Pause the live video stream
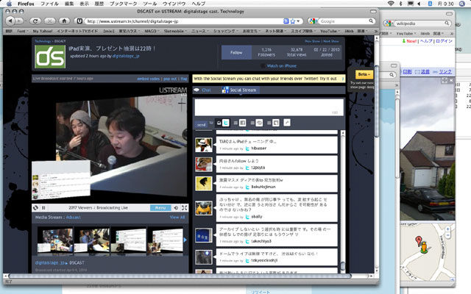Image resolution: width=471 pixels, height=294 pixels. (43, 207)
